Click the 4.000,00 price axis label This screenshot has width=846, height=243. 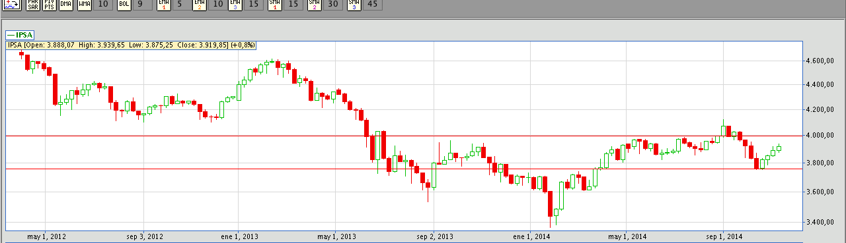[x=820, y=136]
